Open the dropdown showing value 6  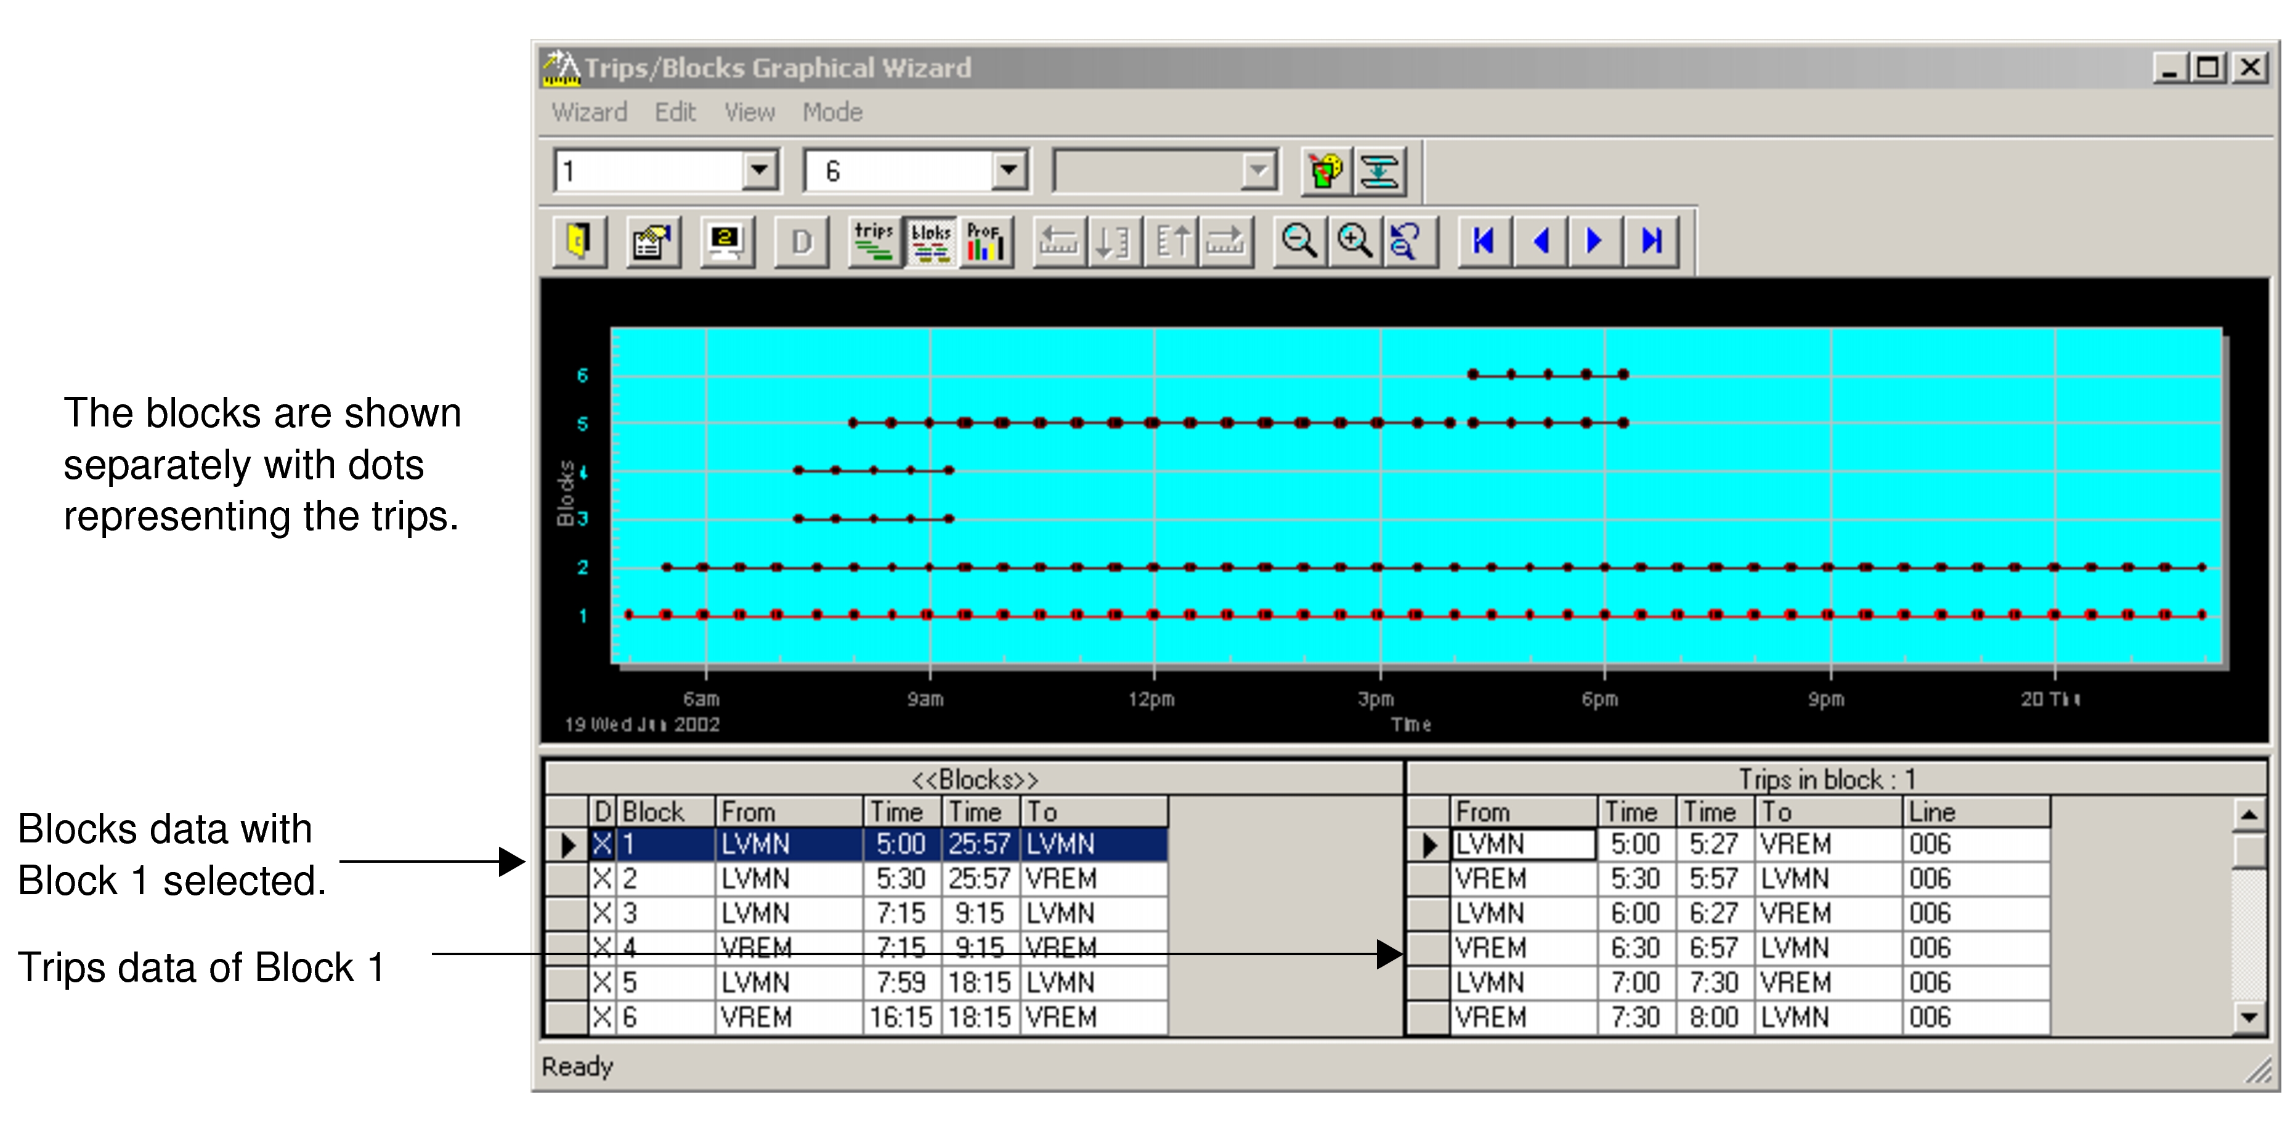coord(1010,168)
